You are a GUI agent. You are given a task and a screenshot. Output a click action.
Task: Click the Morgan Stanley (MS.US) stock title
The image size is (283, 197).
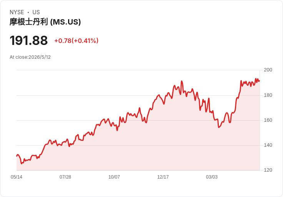[45, 22]
